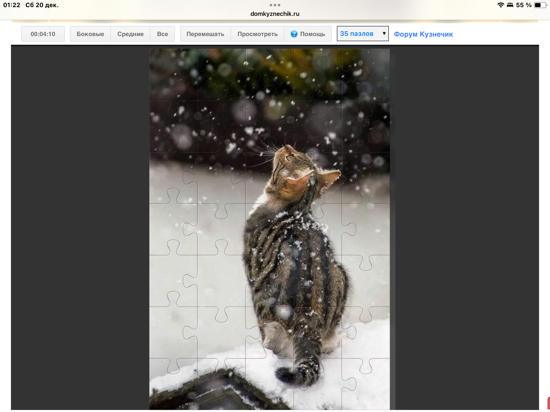
Task: Show only Средние middle pieces
Action: coord(130,34)
